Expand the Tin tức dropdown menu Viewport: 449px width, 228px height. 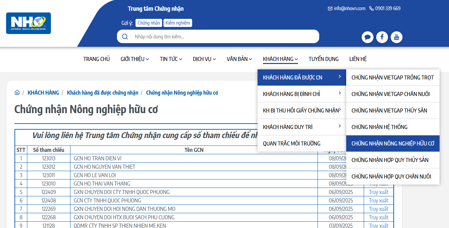(x=171, y=59)
